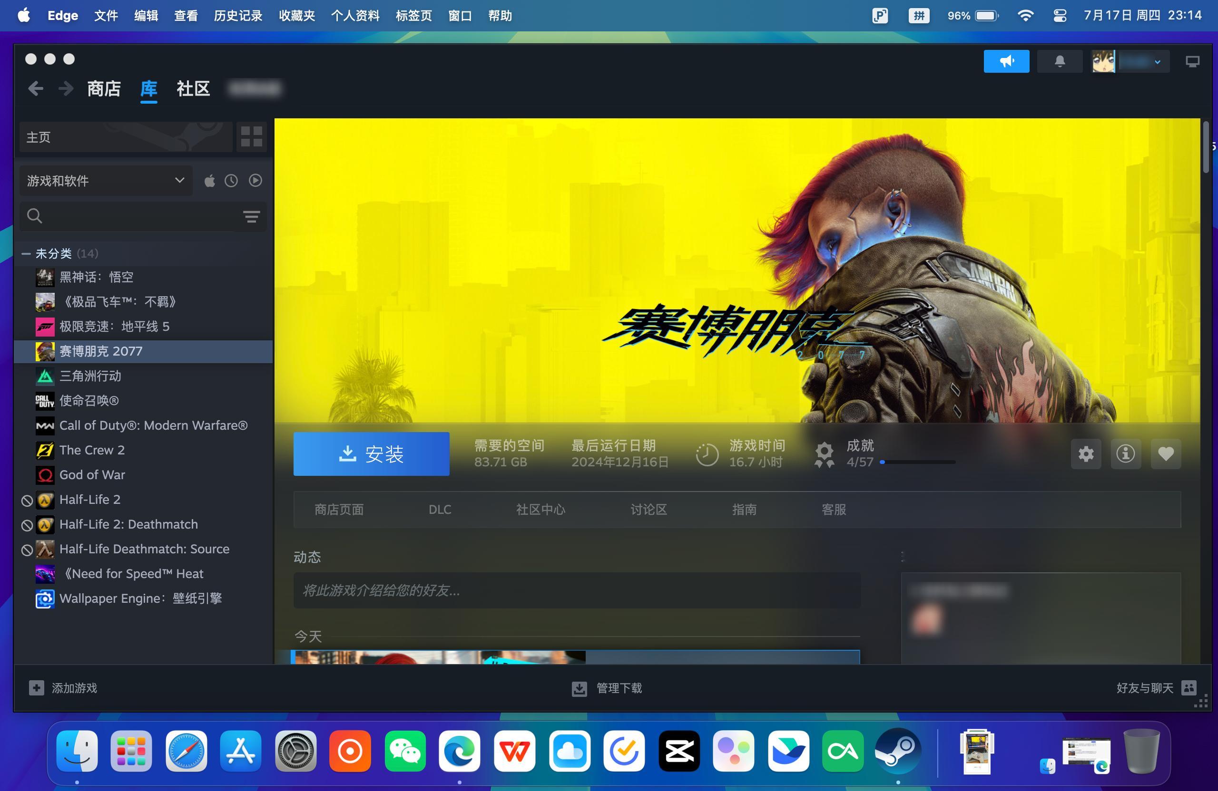The image size is (1218, 791).
Task: Open 管理下载 downloads manager
Action: click(607, 688)
